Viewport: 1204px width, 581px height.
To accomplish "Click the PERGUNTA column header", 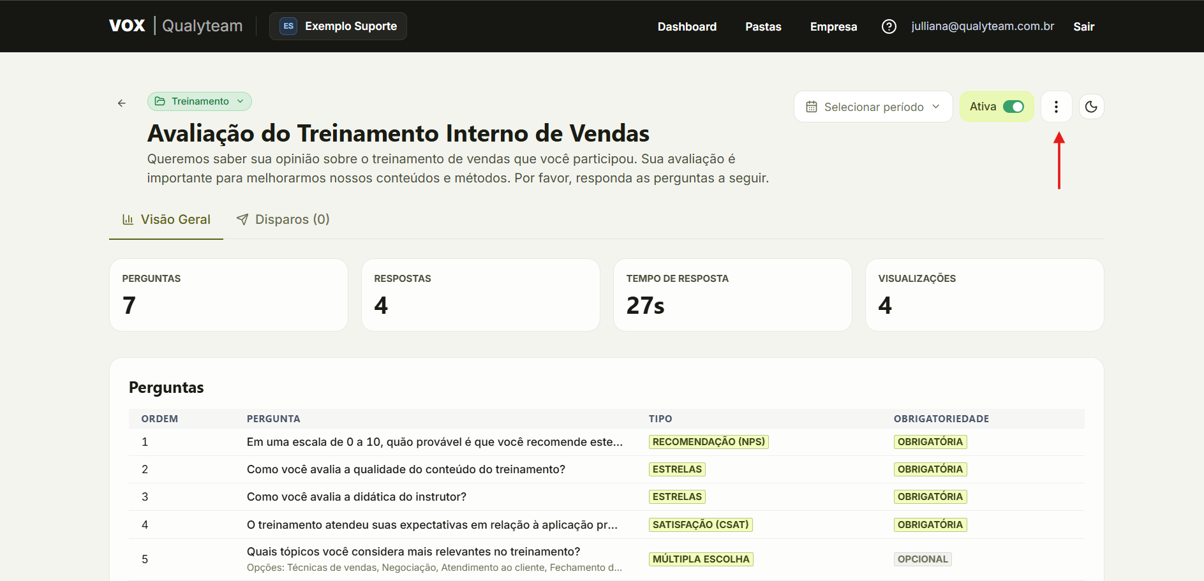I will [x=273, y=419].
